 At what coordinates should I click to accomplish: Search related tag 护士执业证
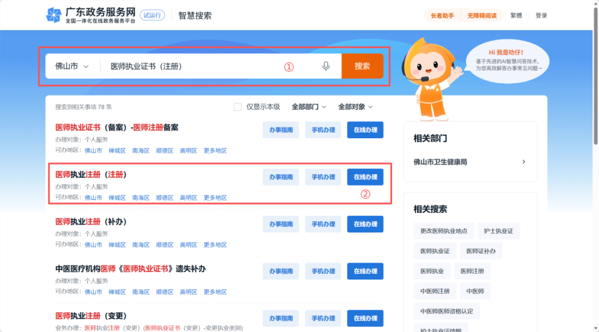point(499,231)
